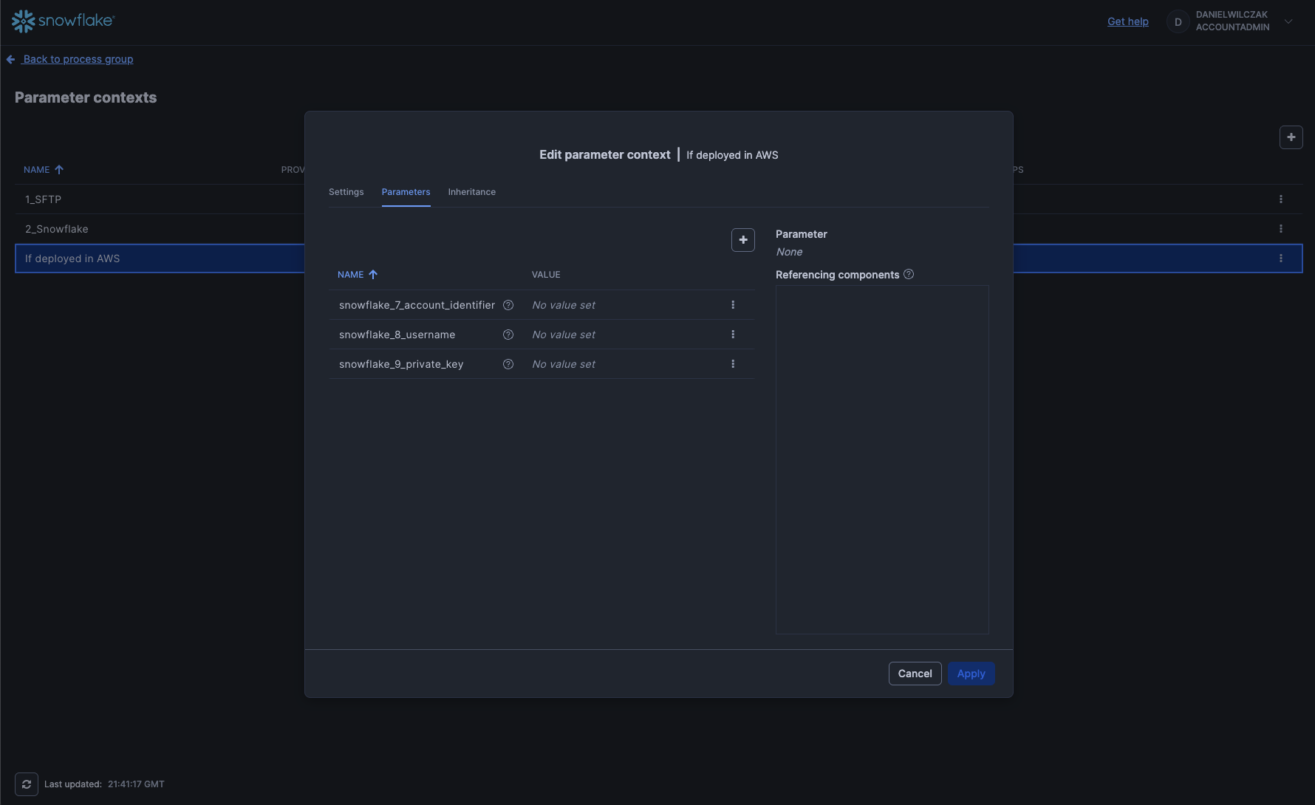Open help icon for snowflake_7_account_identifier
The image size is (1315, 805).
point(508,305)
